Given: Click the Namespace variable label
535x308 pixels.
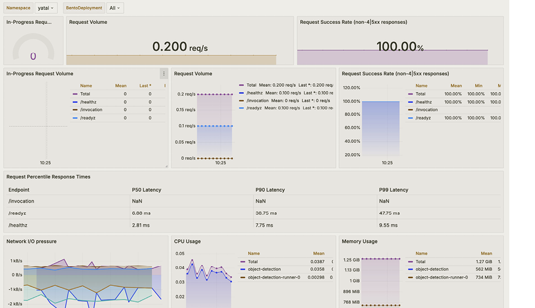Looking at the screenshot, I should coord(19,8).
